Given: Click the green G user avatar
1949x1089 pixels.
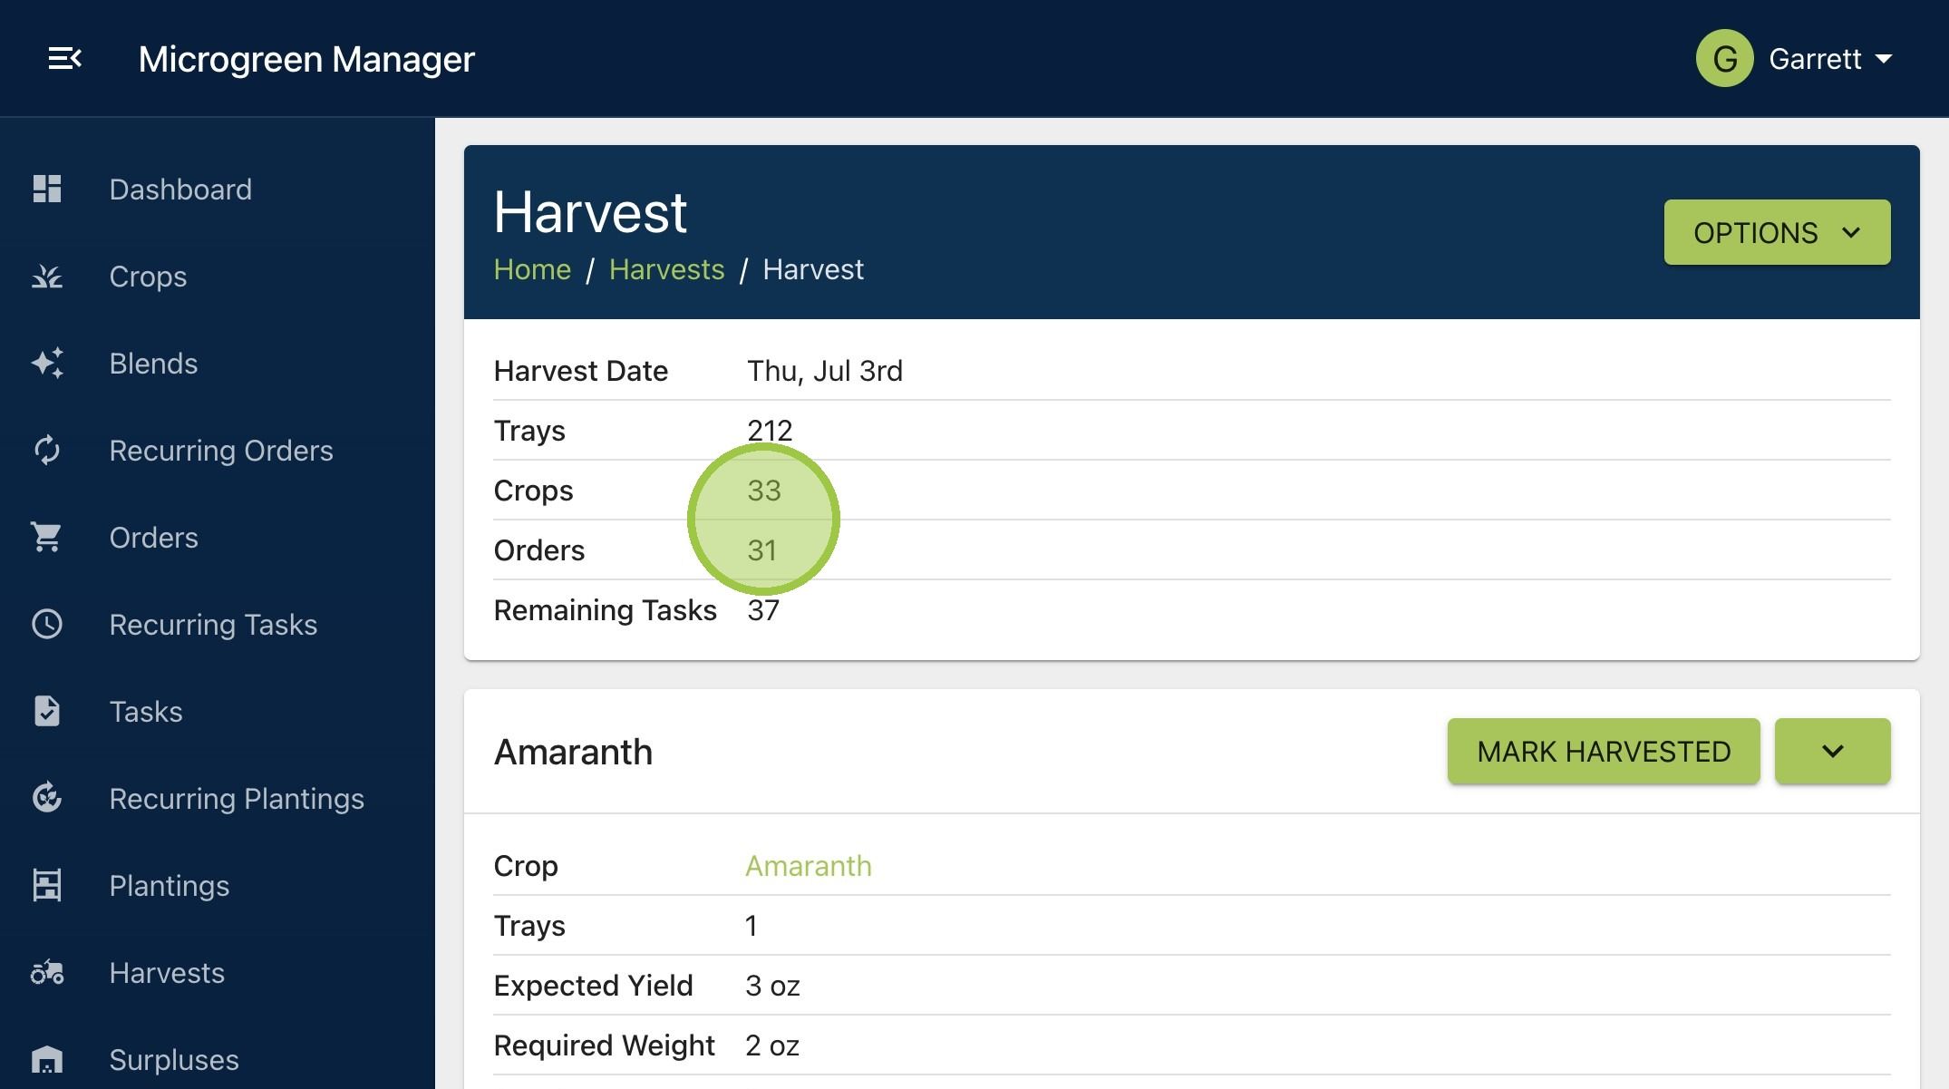Looking at the screenshot, I should 1724,59.
